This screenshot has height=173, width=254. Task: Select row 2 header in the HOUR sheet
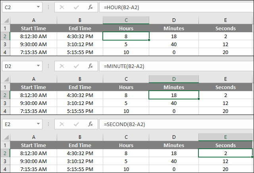[5, 36]
